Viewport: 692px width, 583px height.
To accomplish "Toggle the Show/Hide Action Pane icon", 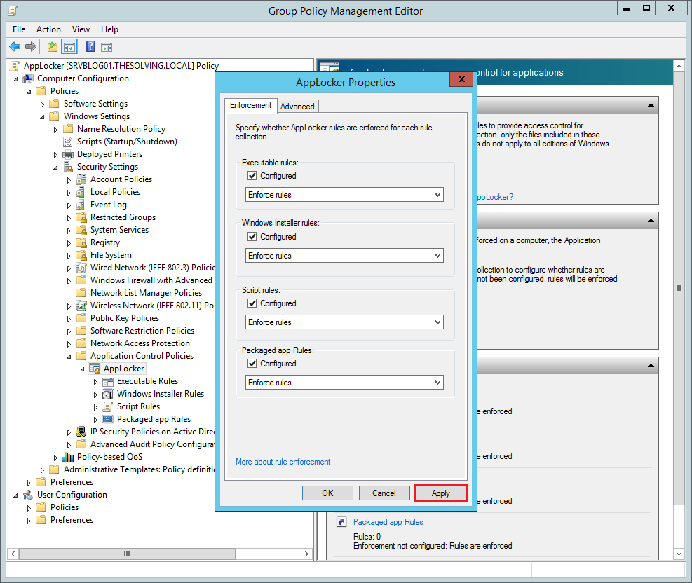I will [107, 47].
